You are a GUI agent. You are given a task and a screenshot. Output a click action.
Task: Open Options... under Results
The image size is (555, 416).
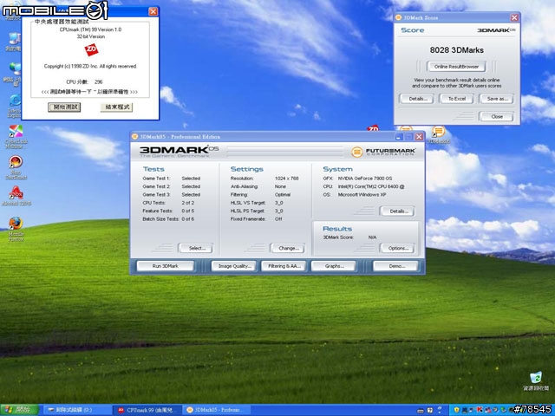pos(397,248)
